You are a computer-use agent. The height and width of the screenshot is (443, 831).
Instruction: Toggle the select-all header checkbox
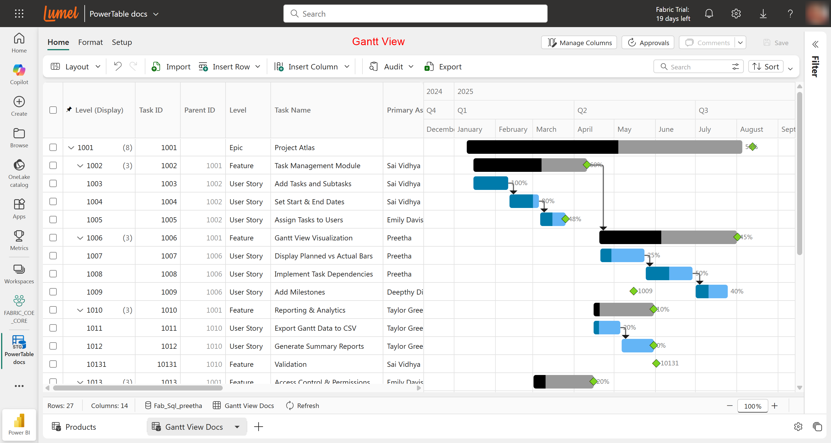[x=53, y=110]
